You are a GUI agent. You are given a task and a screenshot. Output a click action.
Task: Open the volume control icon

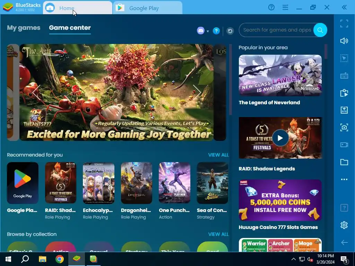pos(344,41)
